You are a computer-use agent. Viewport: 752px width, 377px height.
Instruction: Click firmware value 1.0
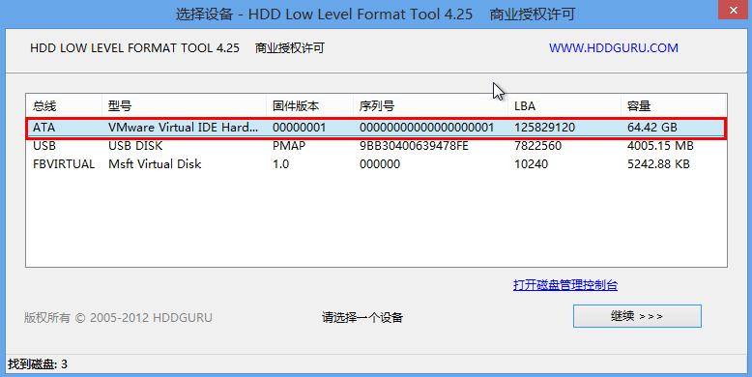pos(280,164)
